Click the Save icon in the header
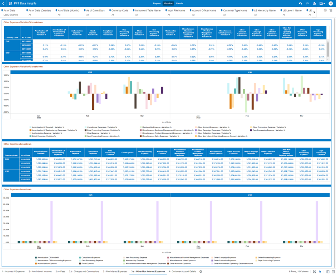336x278 pixels. pyautogui.click(x=321, y=3)
